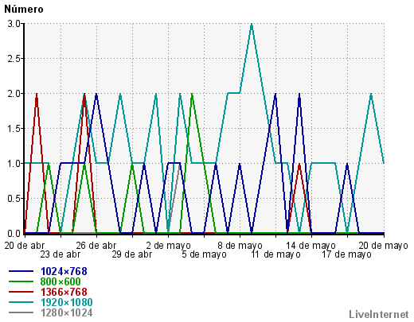Click the 1920×1080 legend label

(67, 302)
